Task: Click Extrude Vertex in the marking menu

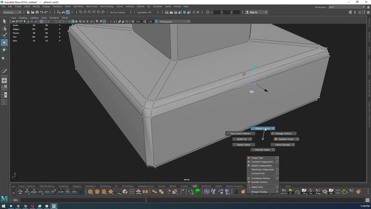Action: pos(263,150)
